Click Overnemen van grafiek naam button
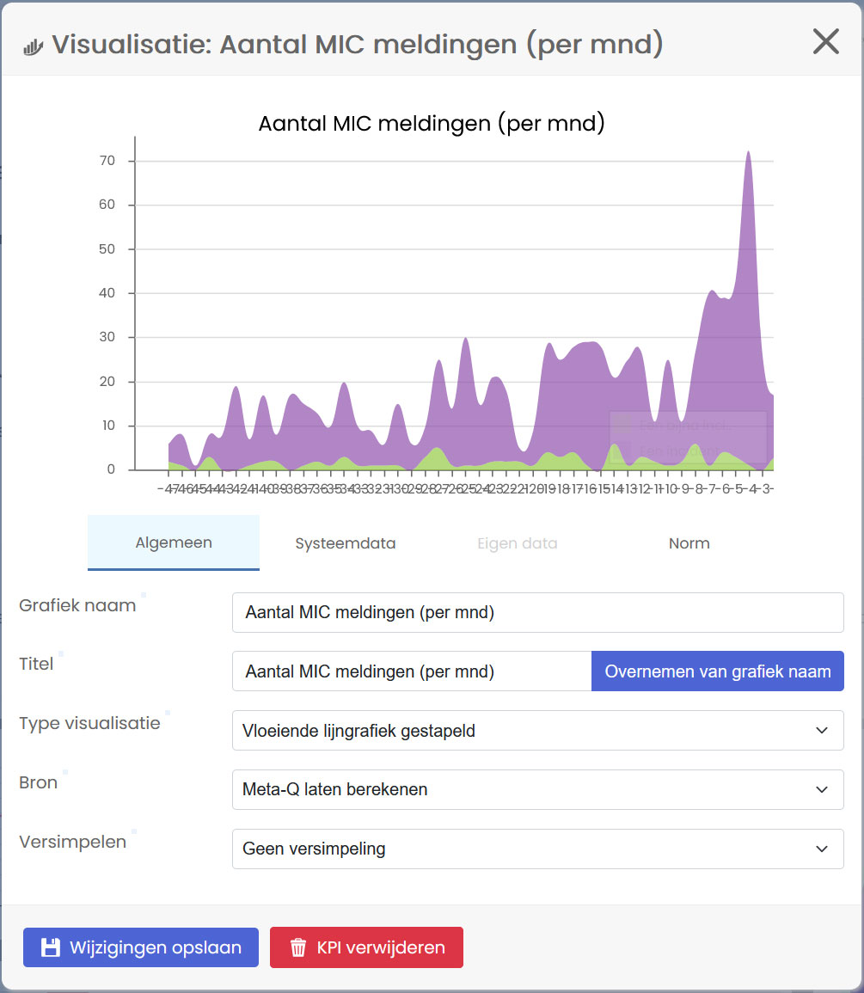Screen dimensions: 864x993 coord(718,671)
